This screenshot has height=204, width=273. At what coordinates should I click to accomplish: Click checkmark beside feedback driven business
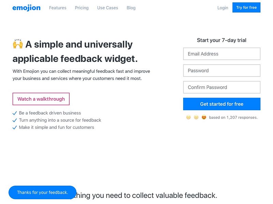[15, 113]
